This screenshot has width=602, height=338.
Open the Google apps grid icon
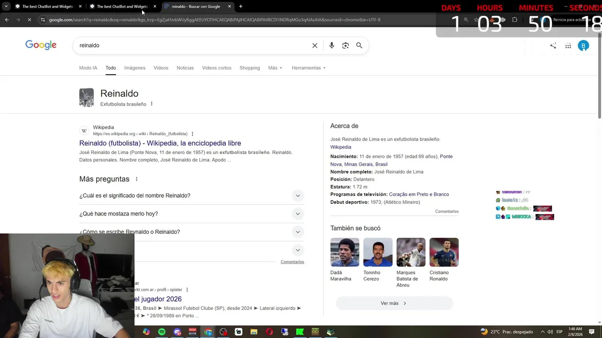(568, 46)
